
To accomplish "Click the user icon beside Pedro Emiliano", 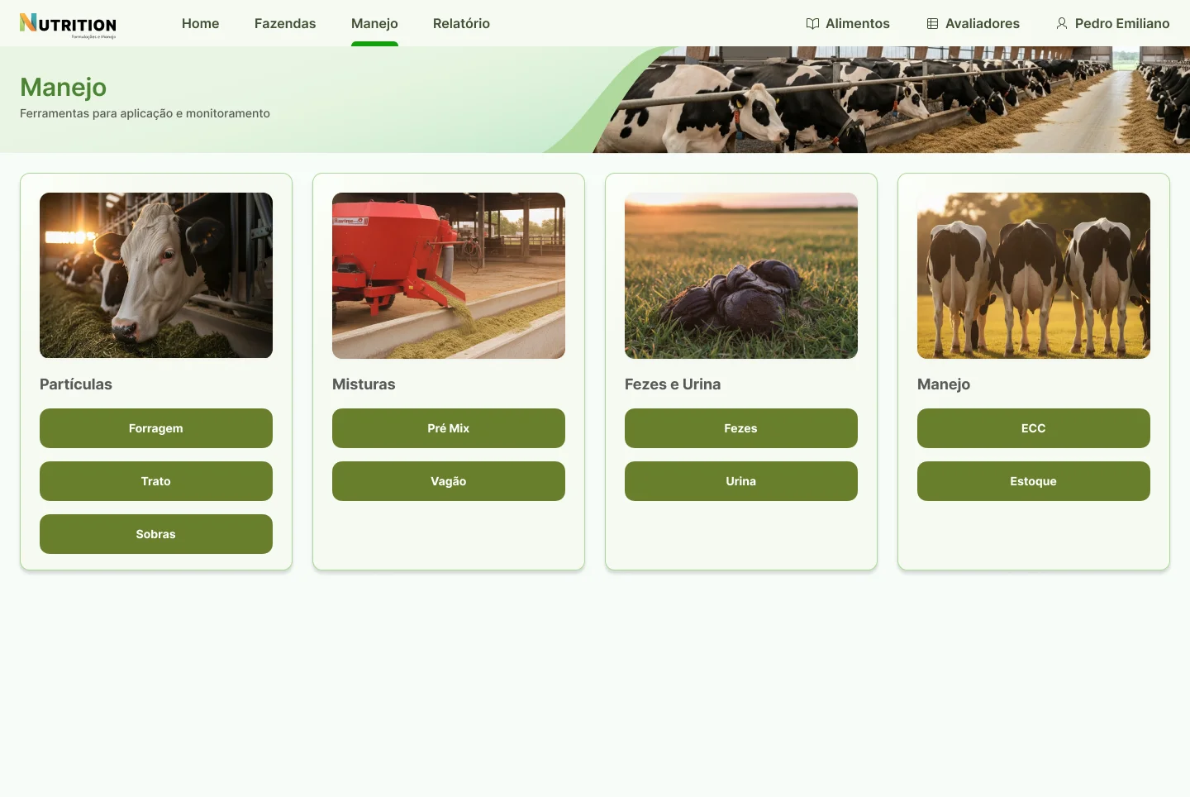I will point(1062,24).
